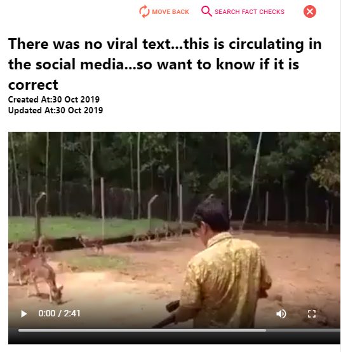341x352 pixels.
Task: Click the circular arrows Move Back icon
Action: (x=144, y=11)
